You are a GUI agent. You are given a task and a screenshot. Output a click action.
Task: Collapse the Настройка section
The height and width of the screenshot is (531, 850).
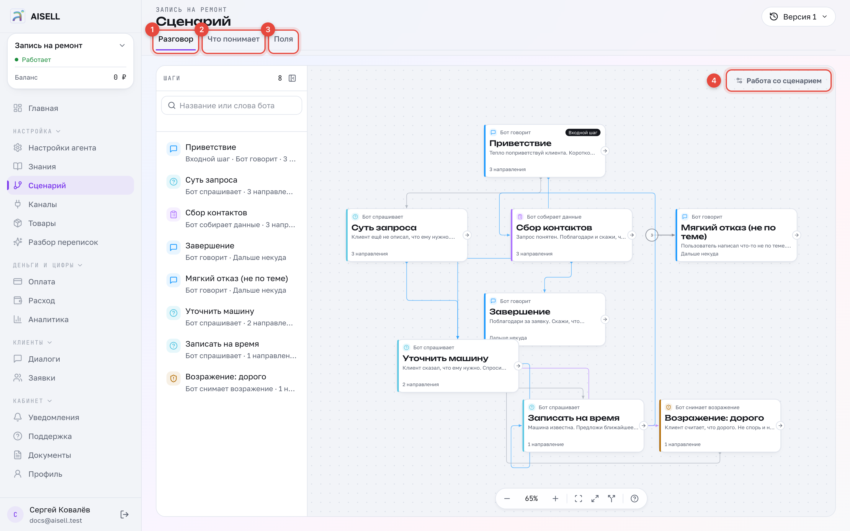pos(37,131)
